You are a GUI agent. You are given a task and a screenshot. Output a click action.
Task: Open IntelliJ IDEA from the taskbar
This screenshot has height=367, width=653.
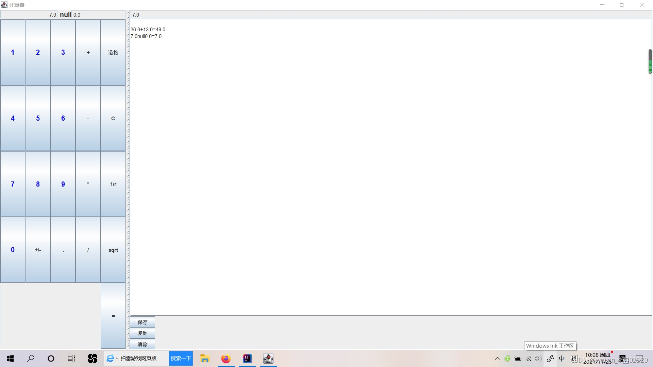247,359
